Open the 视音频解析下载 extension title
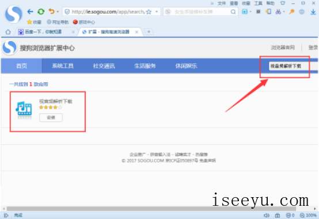This screenshot has width=319, height=219. pyautogui.click(x=55, y=101)
